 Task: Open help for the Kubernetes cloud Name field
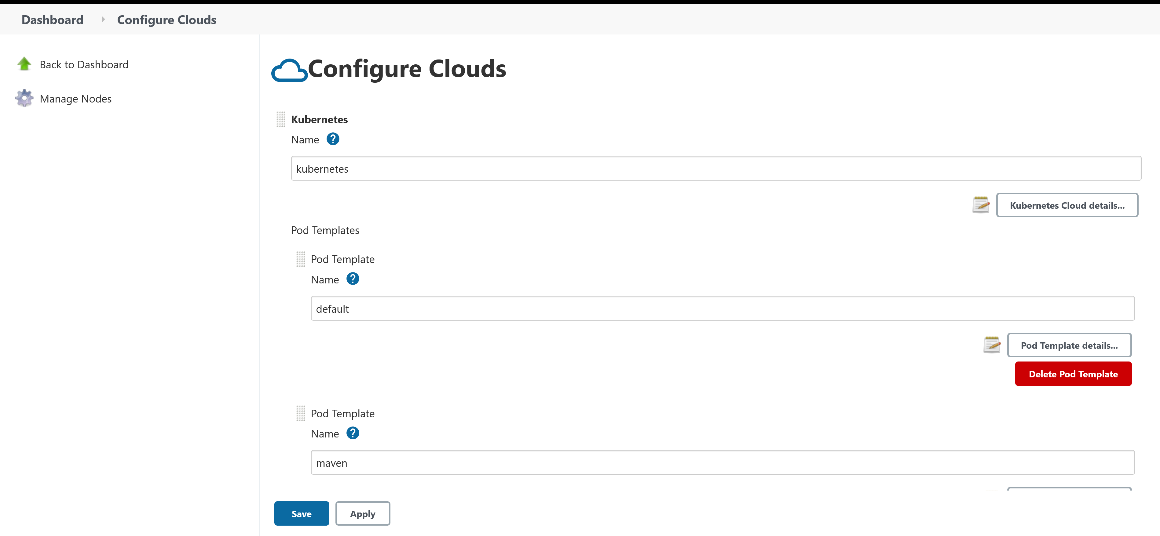pos(333,139)
